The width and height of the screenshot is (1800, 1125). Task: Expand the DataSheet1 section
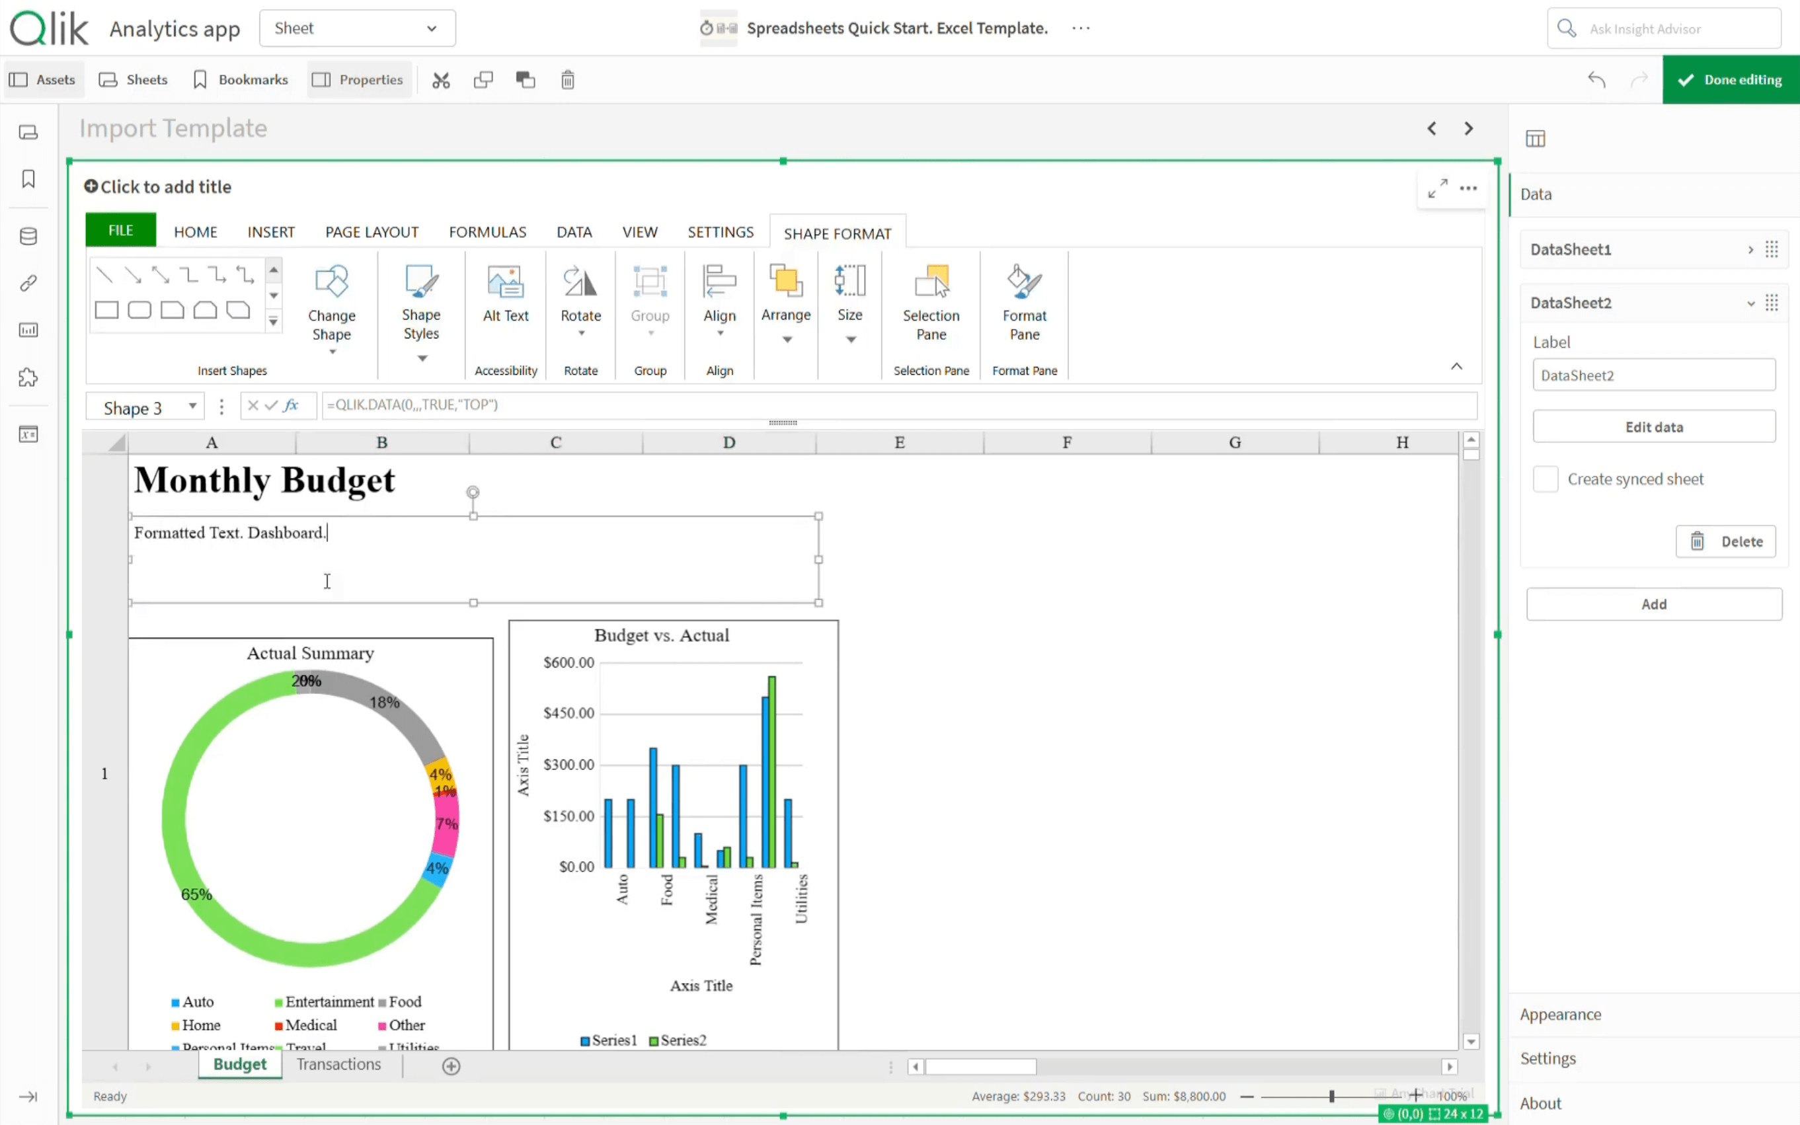[x=1750, y=250]
